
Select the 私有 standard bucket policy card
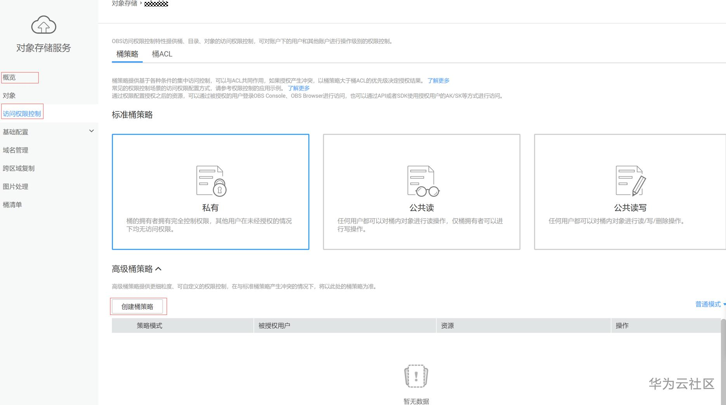(x=211, y=192)
